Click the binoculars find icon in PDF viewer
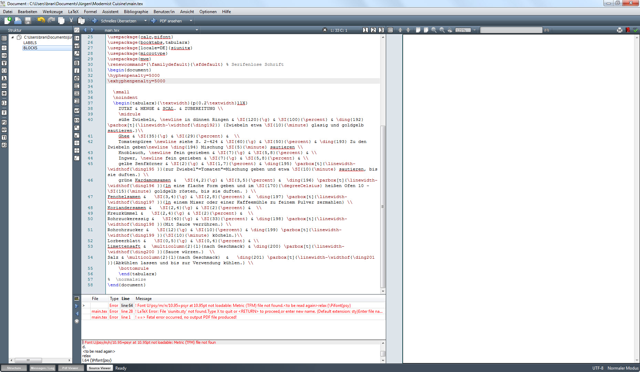Viewport: 640px width, 372px height. click(x=547, y=30)
